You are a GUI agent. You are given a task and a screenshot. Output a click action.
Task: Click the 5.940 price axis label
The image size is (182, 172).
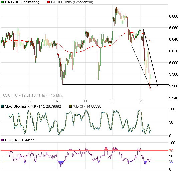click(x=174, y=98)
